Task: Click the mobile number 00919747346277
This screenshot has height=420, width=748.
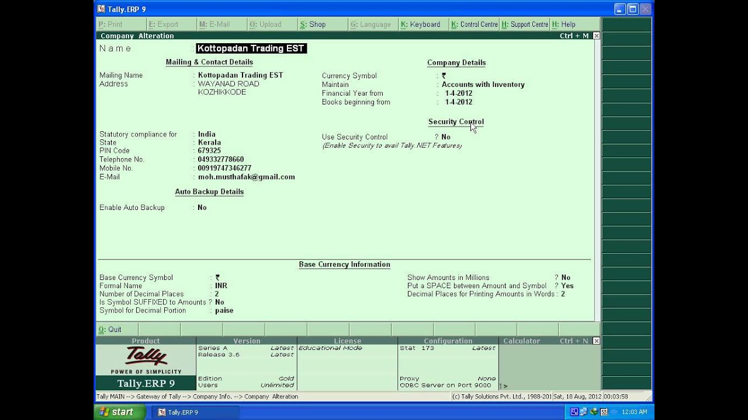Action: click(x=224, y=168)
